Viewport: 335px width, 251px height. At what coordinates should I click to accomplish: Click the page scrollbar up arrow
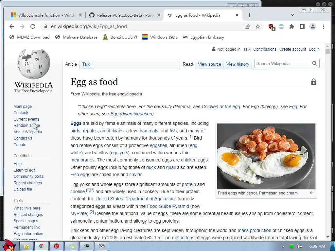pyautogui.click(x=327, y=46)
